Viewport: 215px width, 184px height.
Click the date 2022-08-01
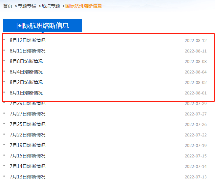pyautogui.click(x=196, y=93)
